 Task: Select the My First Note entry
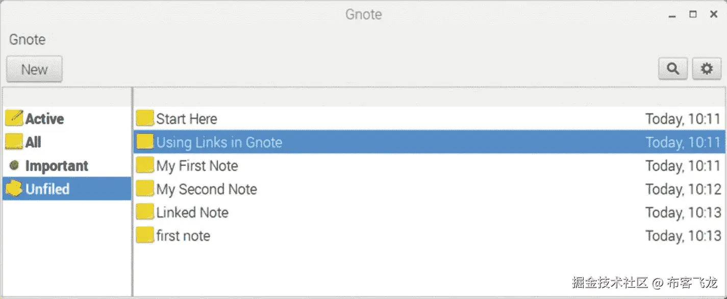click(x=197, y=166)
